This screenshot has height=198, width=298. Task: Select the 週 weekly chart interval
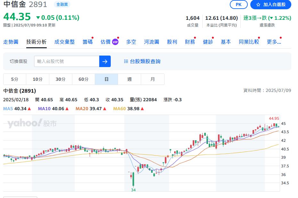point(129,79)
